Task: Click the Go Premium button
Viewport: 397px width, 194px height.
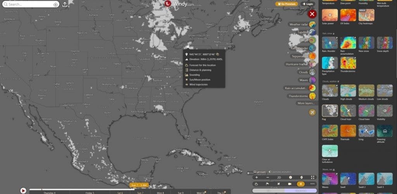Action: tap(287, 4)
